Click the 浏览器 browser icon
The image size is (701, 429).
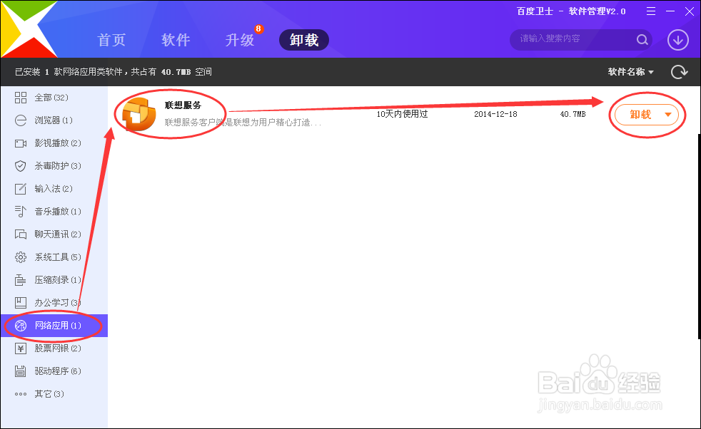(x=21, y=120)
